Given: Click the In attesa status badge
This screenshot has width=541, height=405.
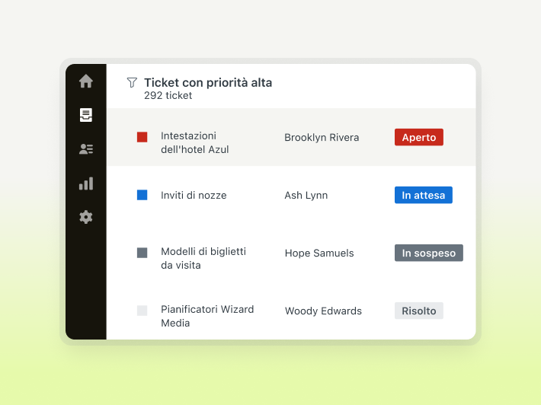Looking at the screenshot, I should point(423,195).
